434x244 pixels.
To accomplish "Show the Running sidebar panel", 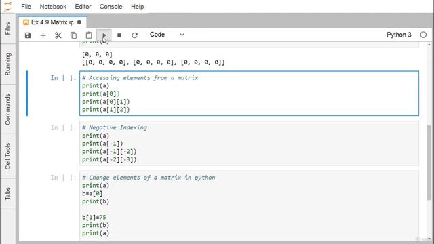I will click(7, 64).
